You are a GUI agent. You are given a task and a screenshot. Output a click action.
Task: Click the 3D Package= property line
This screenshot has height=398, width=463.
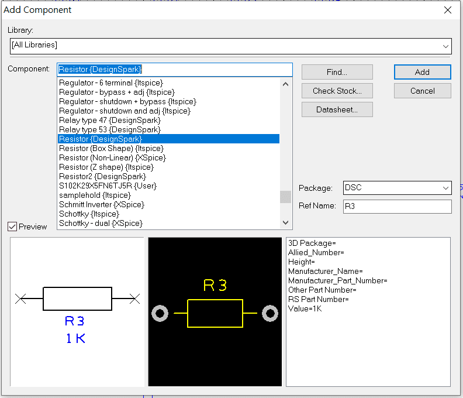click(312, 243)
